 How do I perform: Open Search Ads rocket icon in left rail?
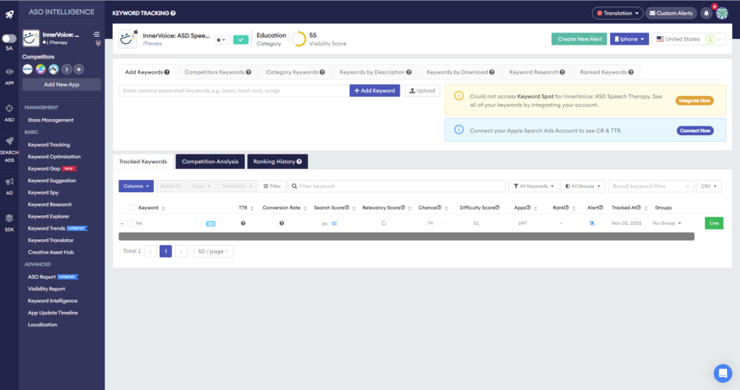(x=9, y=142)
